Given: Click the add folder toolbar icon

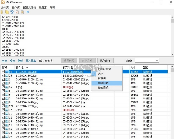Looking at the screenshot, I should [x=7, y=12].
